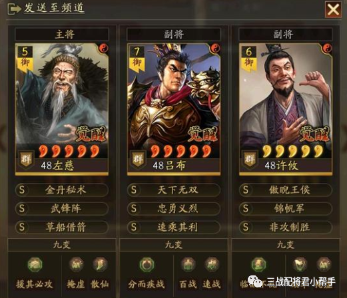Open the 天下无双 skill
This screenshot has width=347, height=298.
pyautogui.click(x=174, y=190)
